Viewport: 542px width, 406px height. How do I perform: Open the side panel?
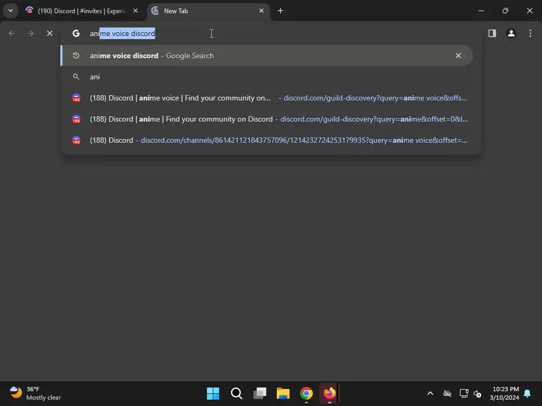tap(492, 33)
